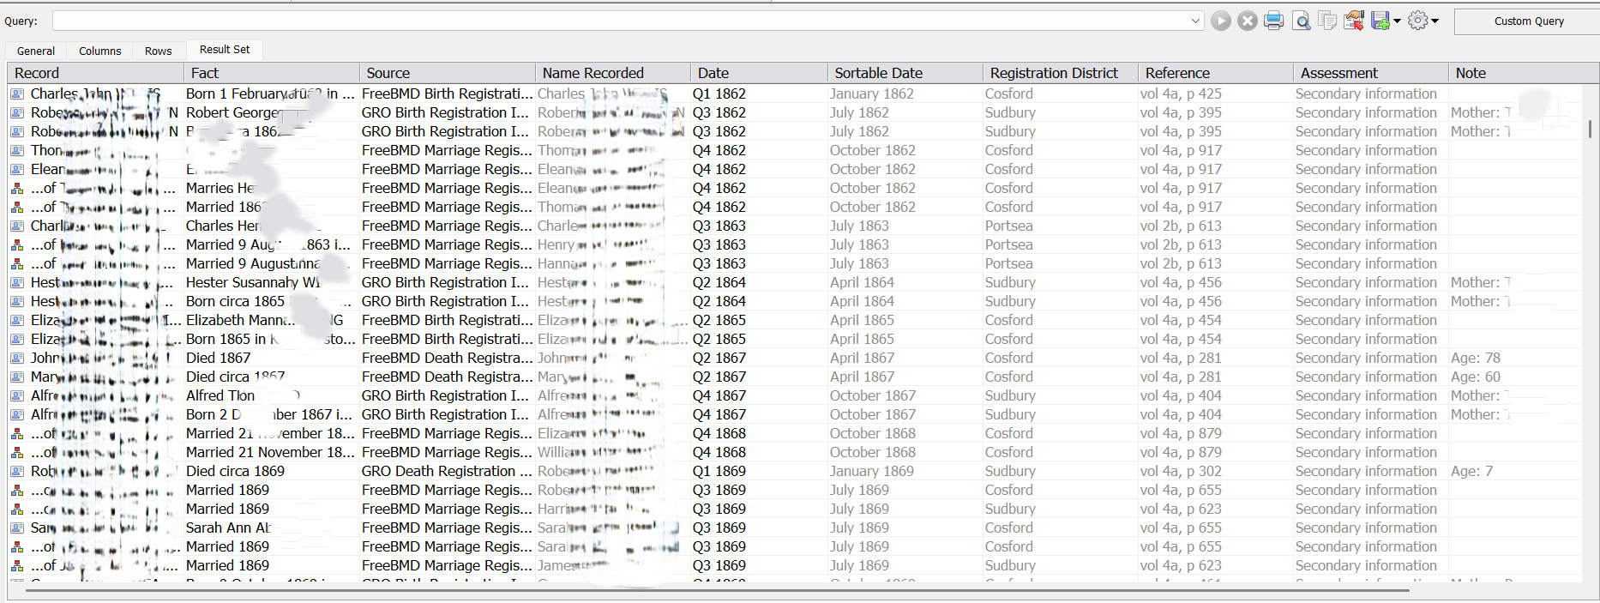
Task: Switch to the General tab
Action: 36,51
